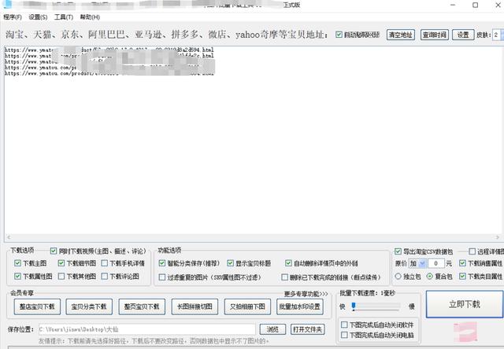Adjust the 批量下载速度 slider

coord(354,306)
